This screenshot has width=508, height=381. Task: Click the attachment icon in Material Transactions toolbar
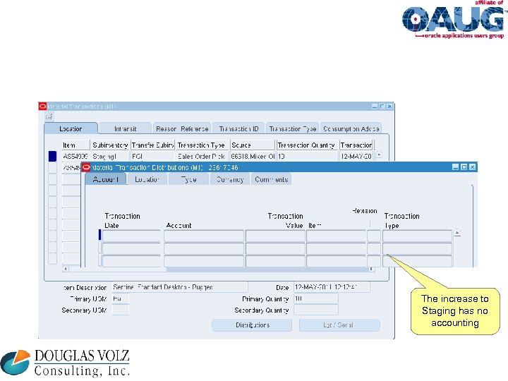[49, 116]
